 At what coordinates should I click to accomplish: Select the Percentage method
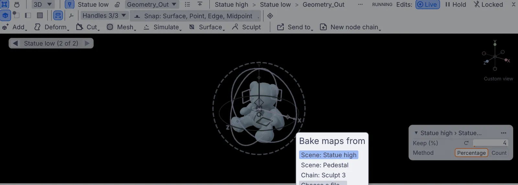coord(471,153)
